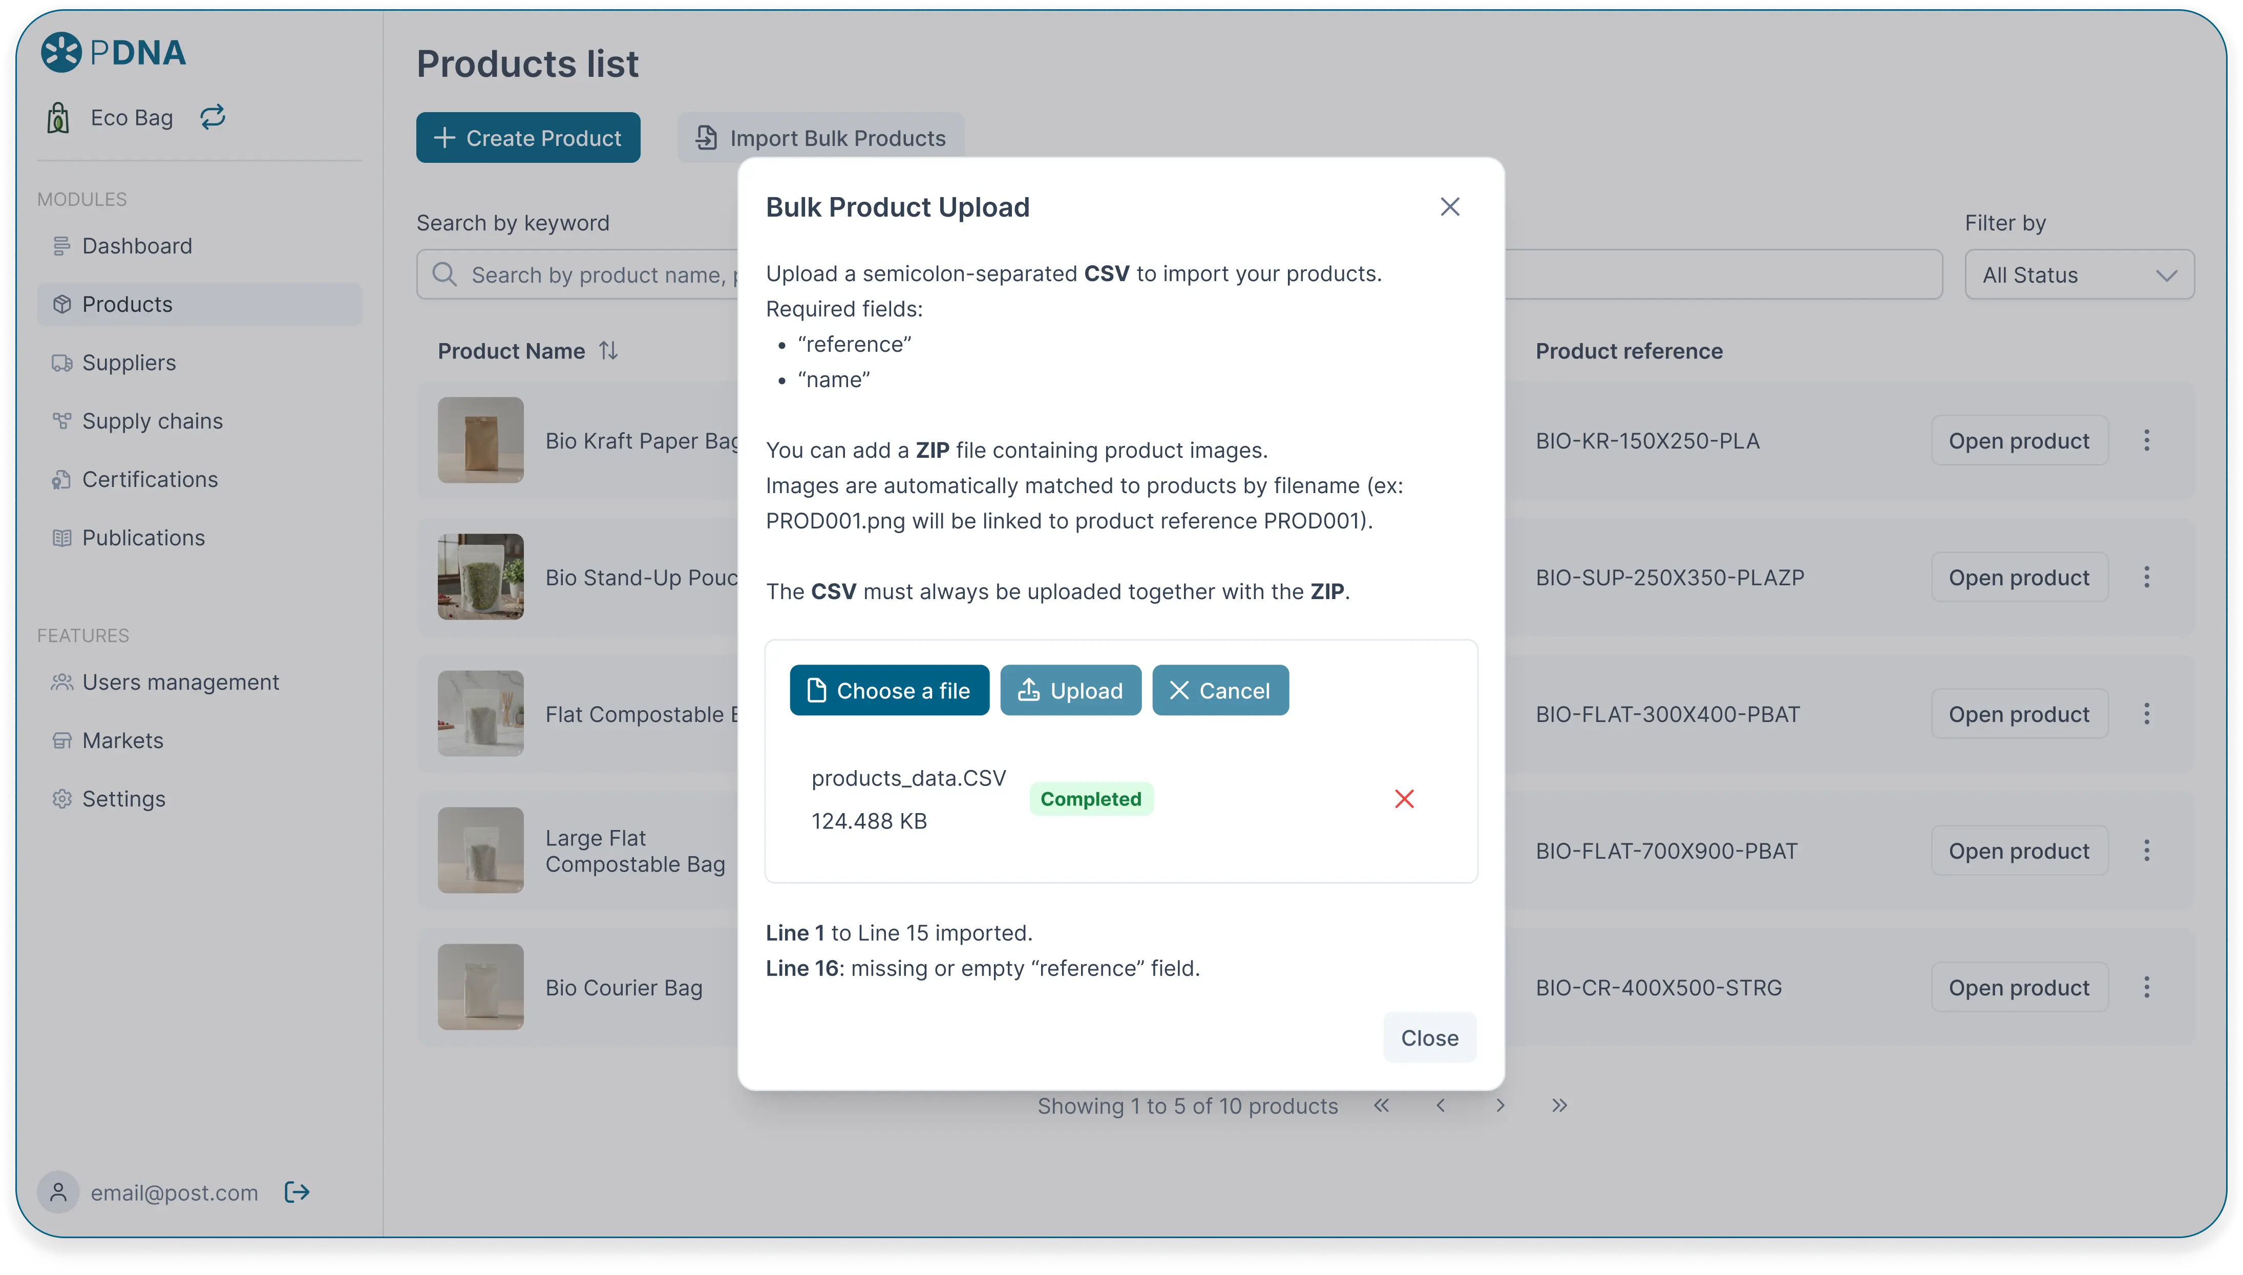Click the Create Product button
This screenshot has width=2243, height=1275.
[x=528, y=137]
